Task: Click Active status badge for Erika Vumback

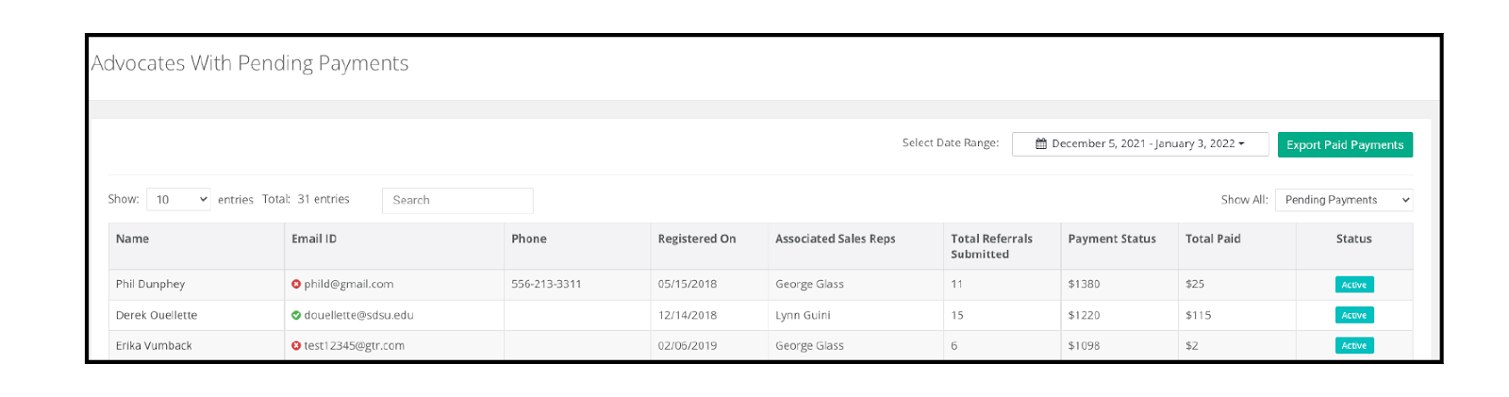Action: point(1354,346)
